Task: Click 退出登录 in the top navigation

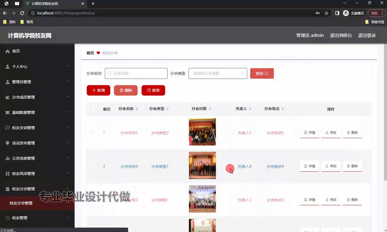Action: coord(367,35)
